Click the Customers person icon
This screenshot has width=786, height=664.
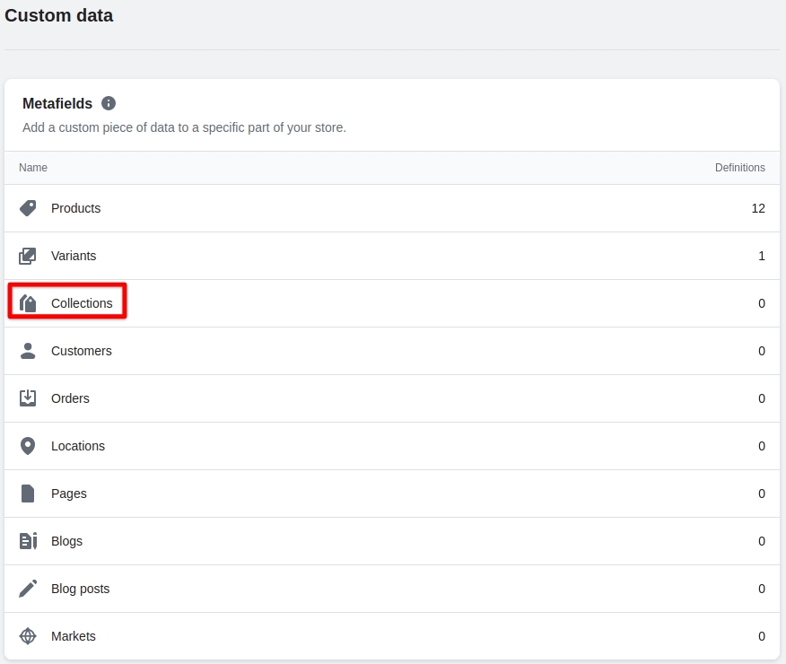click(28, 351)
